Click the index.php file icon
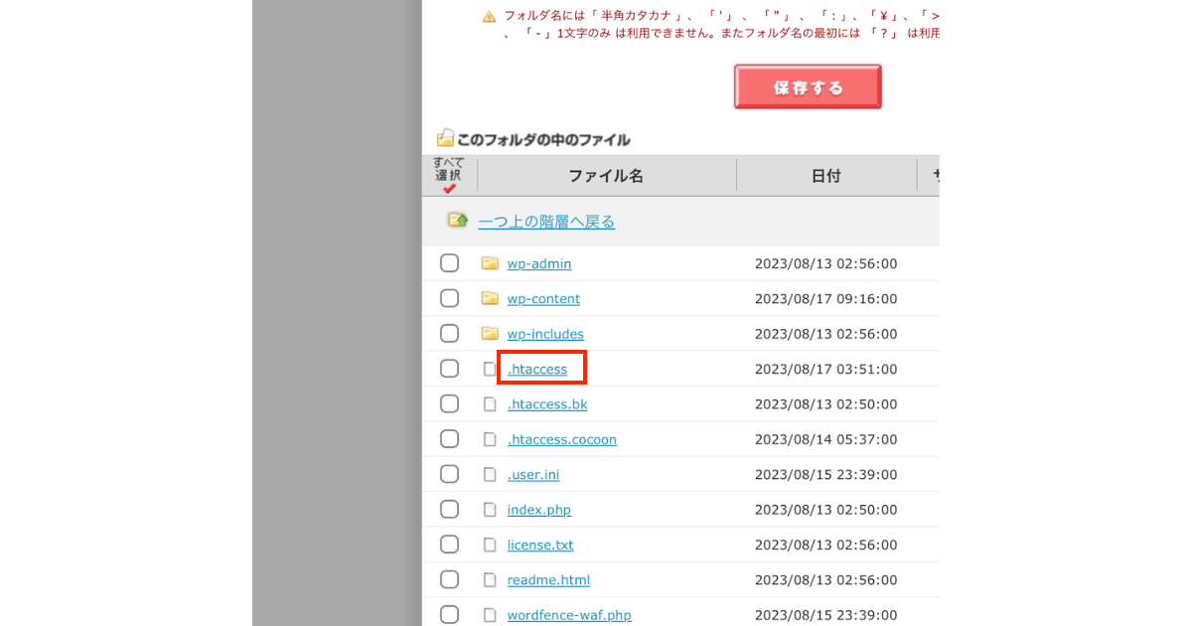Image resolution: width=1192 pixels, height=626 pixels. (x=489, y=510)
